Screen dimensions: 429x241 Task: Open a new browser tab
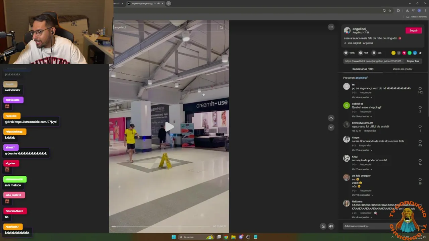[x=169, y=3]
